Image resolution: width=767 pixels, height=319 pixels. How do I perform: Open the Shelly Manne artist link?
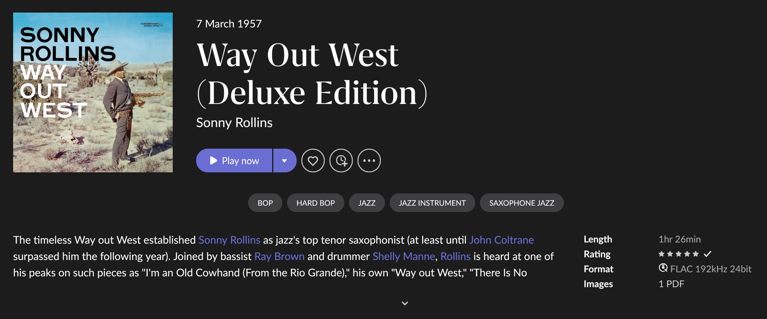click(x=403, y=256)
